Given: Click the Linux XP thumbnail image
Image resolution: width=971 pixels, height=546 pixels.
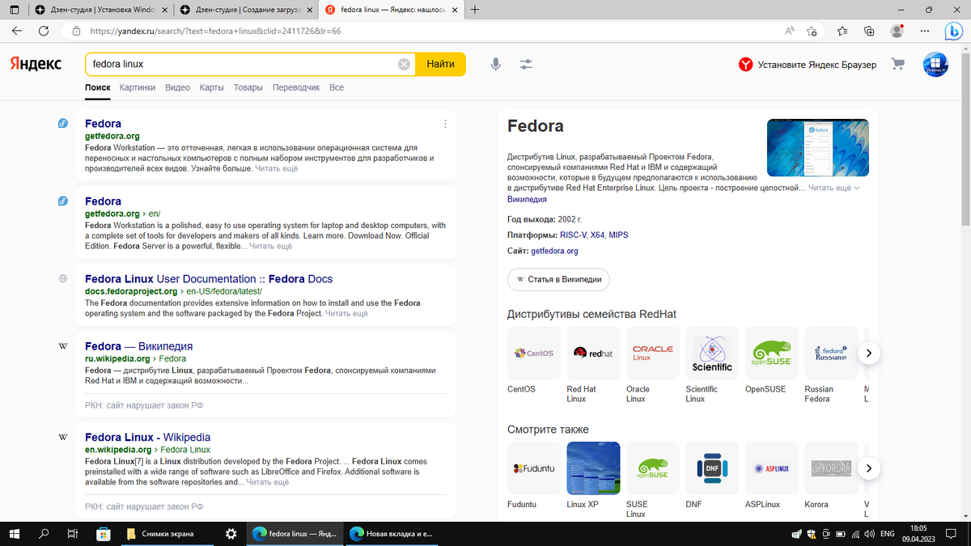Looking at the screenshot, I should coord(593,468).
